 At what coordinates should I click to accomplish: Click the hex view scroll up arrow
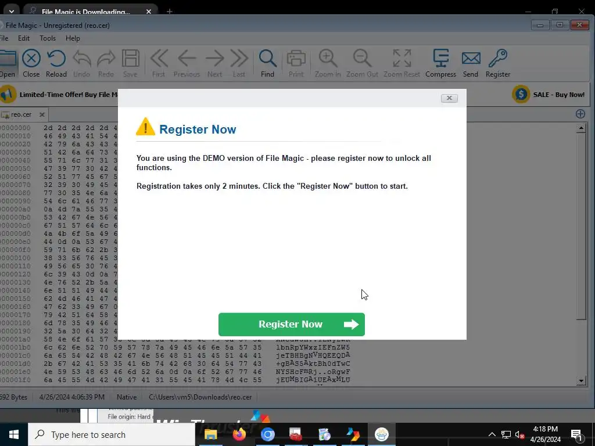click(x=581, y=128)
